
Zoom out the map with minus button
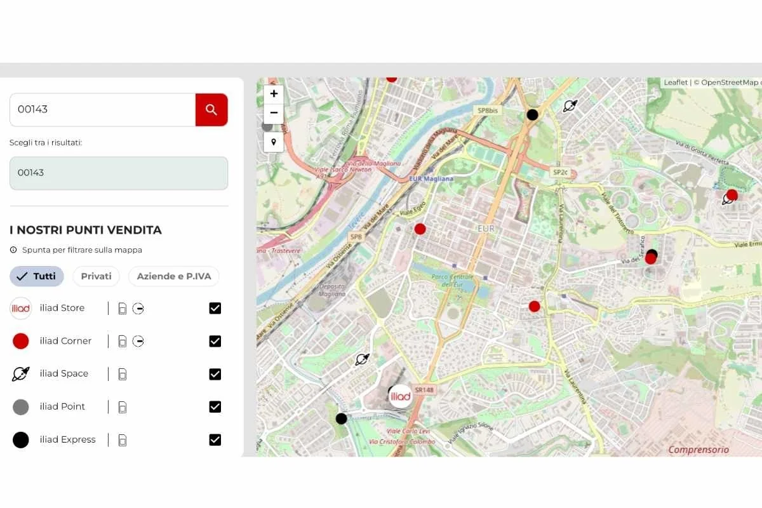[274, 113]
